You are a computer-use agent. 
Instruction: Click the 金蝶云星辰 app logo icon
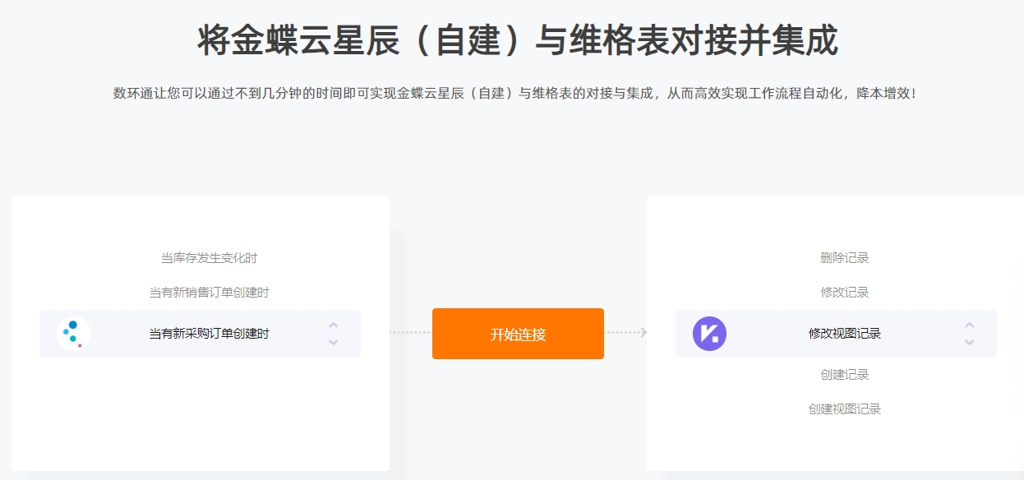pyautogui.click(x=74, y=334)
